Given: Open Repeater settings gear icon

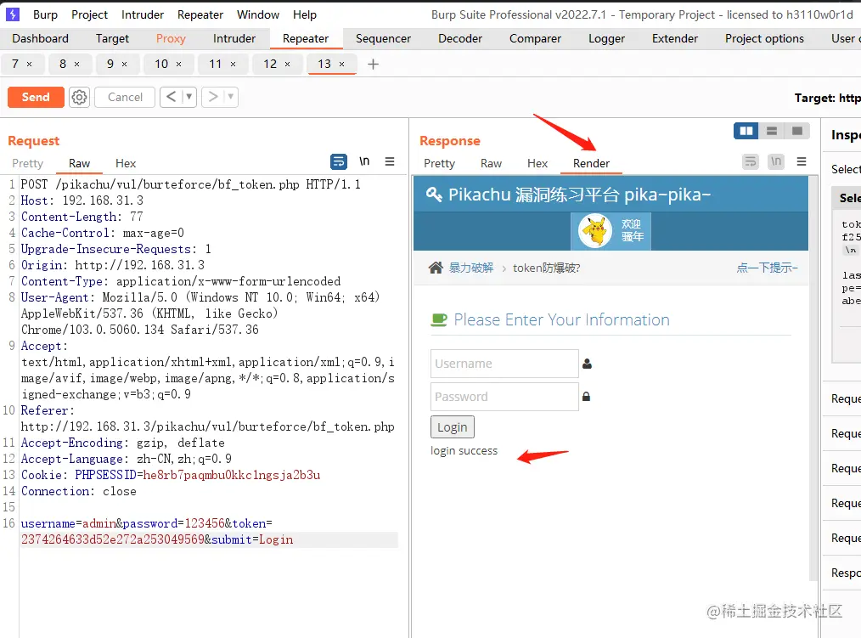Looking at the screenshot, I should click(x=79, y=97).
